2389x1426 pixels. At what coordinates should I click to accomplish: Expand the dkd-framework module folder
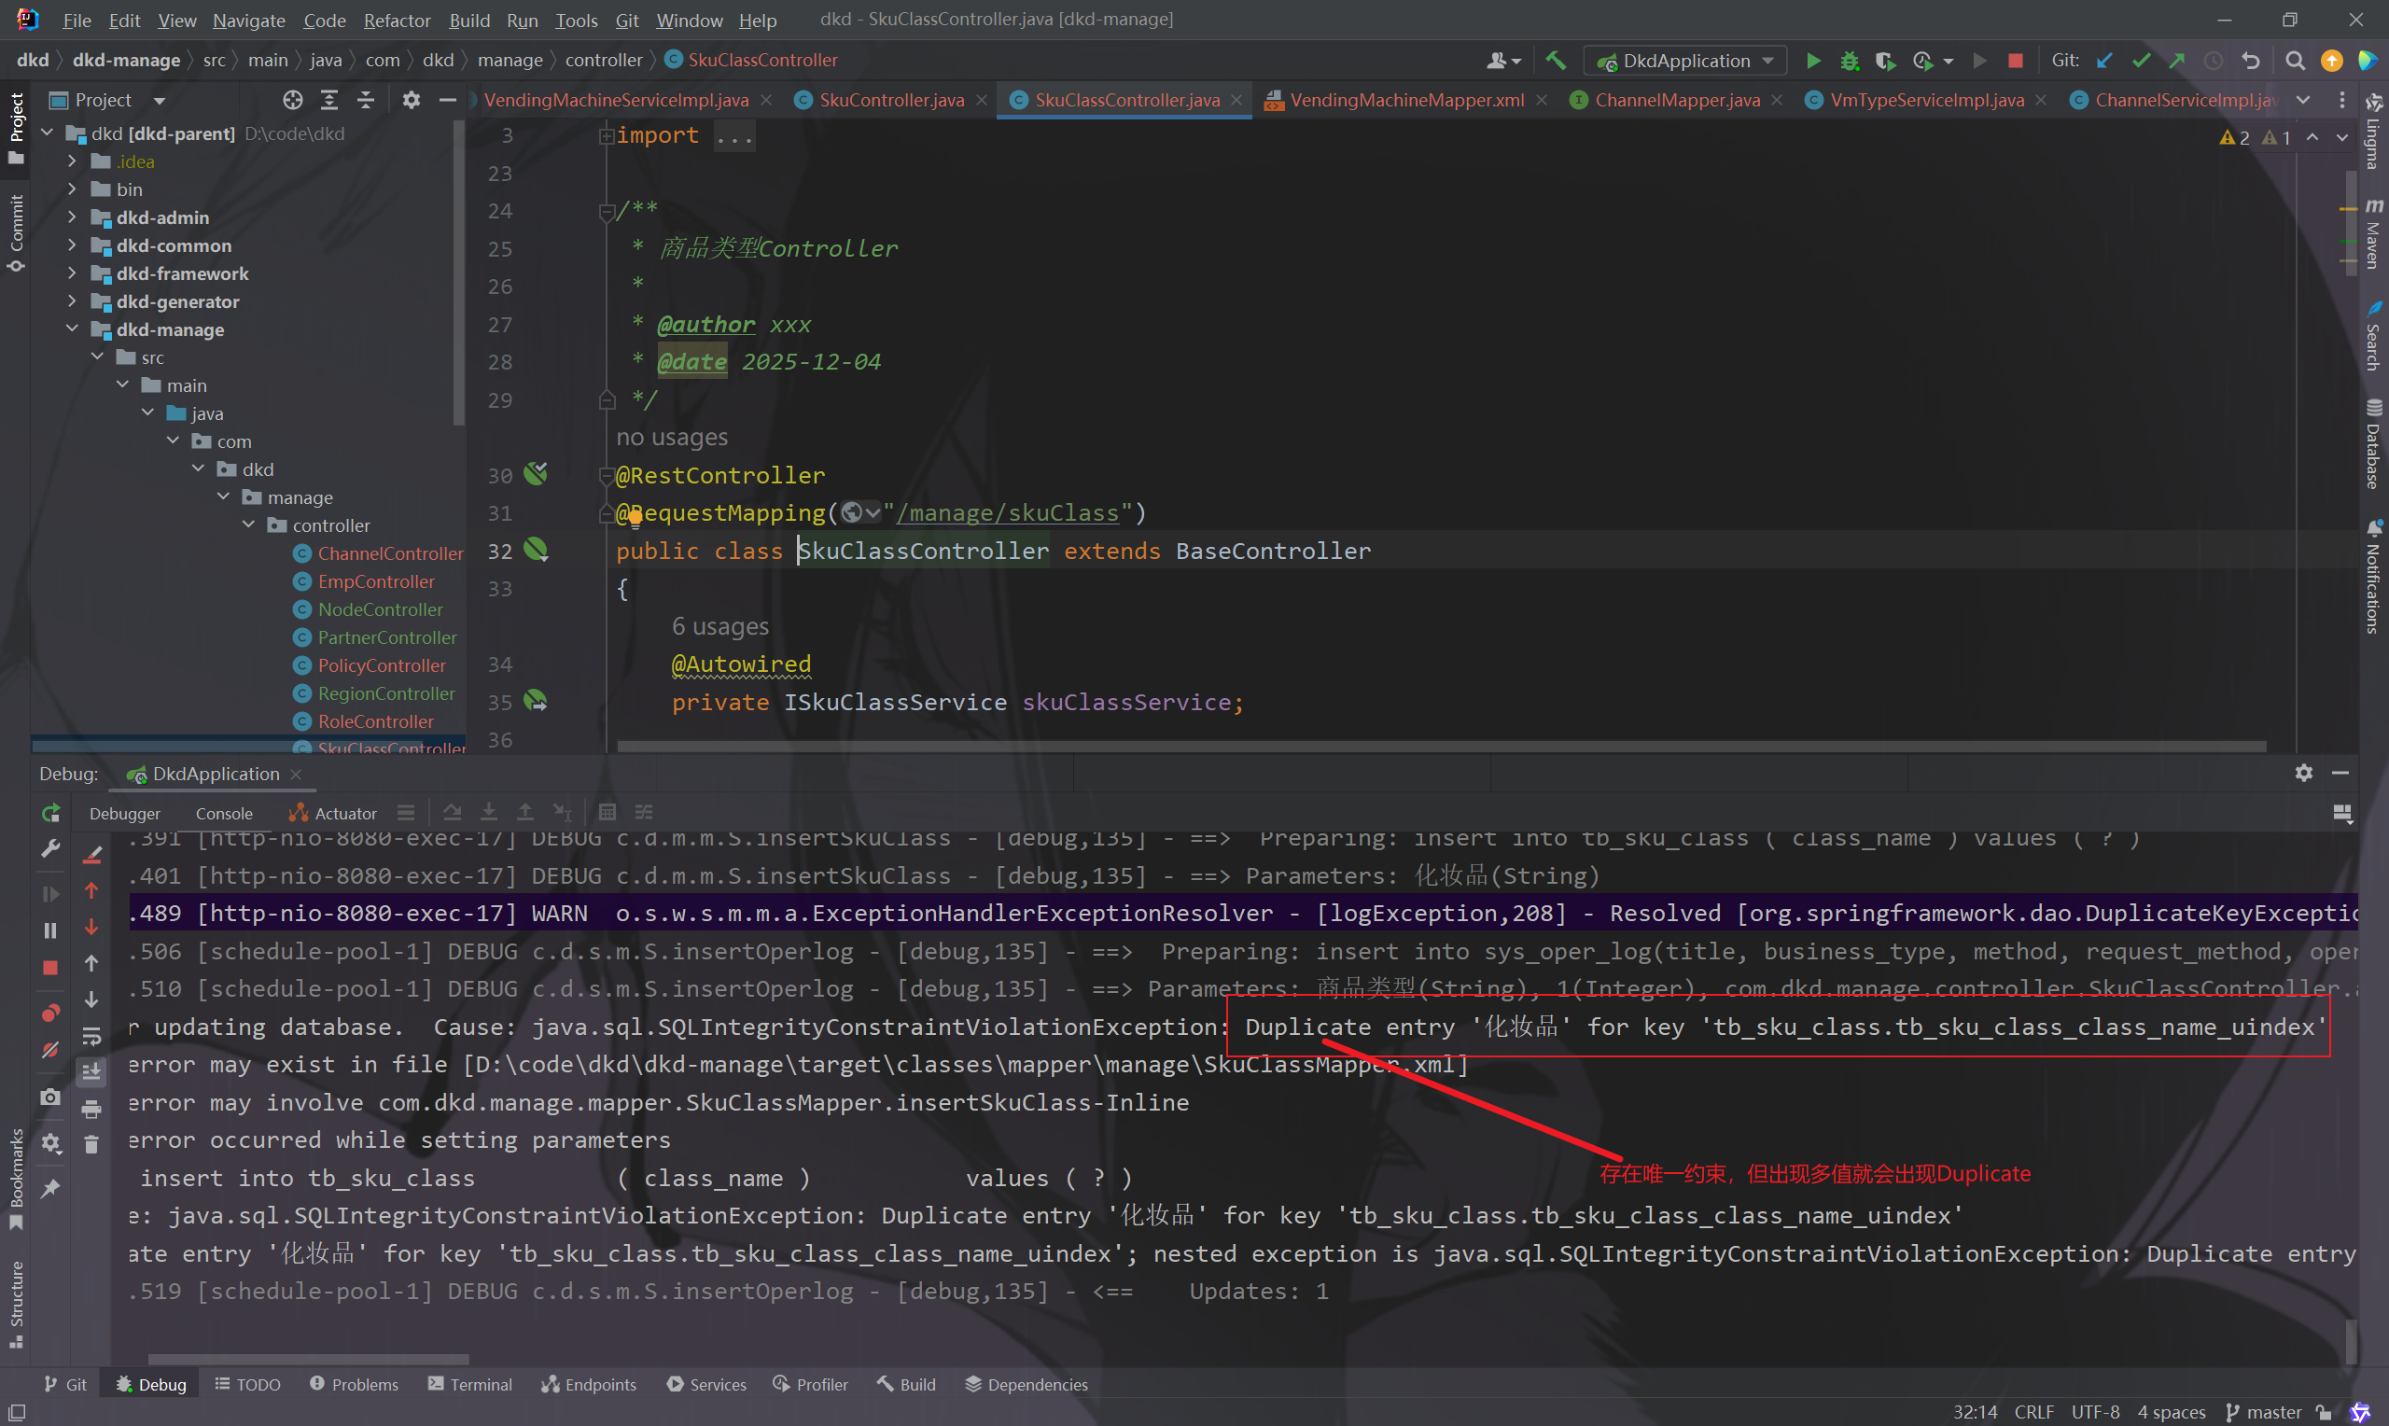pos(72,273)
